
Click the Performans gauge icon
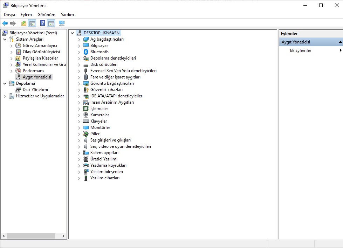click(x=18, y=71)
